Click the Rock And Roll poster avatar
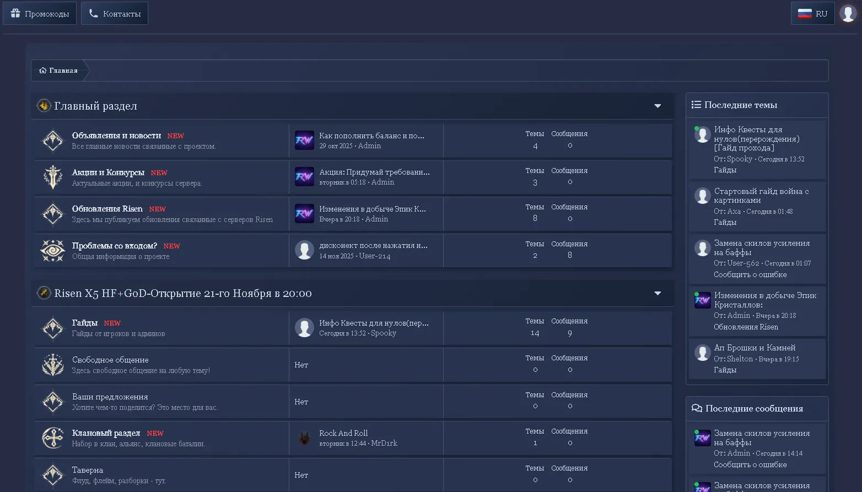This screenshot has width=862, height=492. 304,438
